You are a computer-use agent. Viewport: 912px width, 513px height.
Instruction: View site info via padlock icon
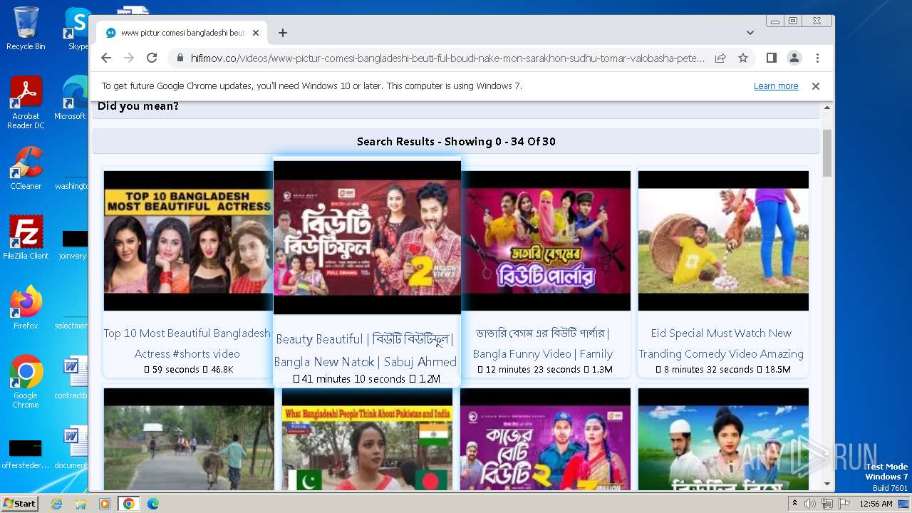(x=180, y=58)
